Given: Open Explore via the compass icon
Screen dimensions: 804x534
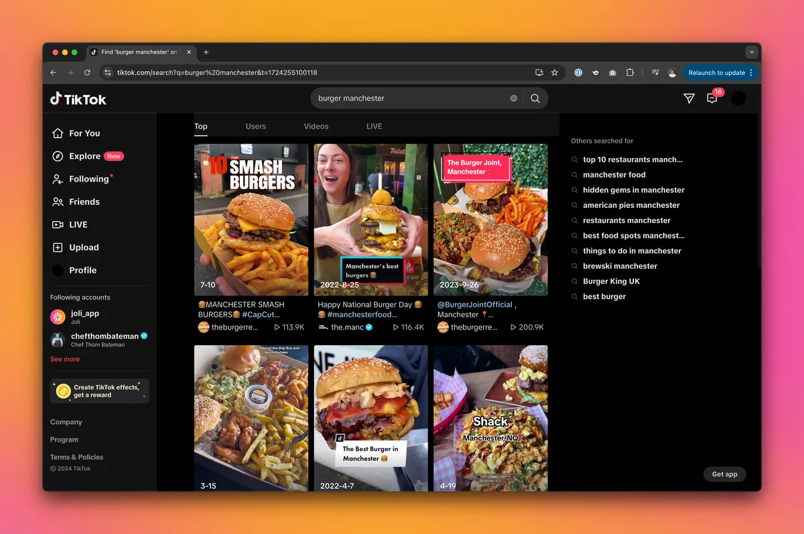Looking at the screenshot, I should point(58,156).
